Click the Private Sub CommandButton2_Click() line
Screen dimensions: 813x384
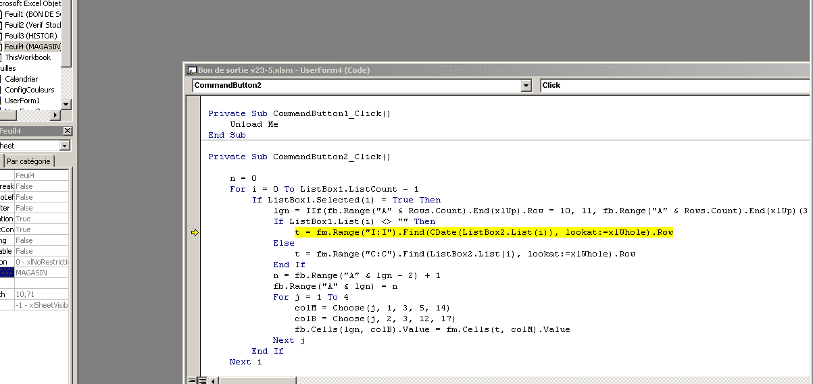(x=299, y=157)
